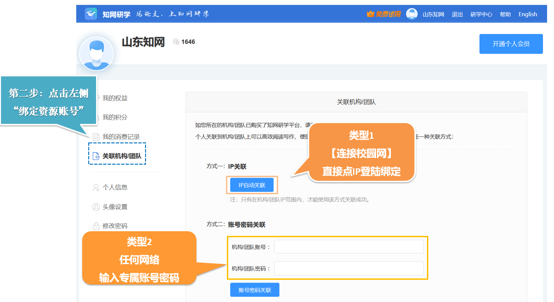Open the 帮助 help link
Viewport: 554px width, 302px height.
pyautogui.click(x=505, y=14)
